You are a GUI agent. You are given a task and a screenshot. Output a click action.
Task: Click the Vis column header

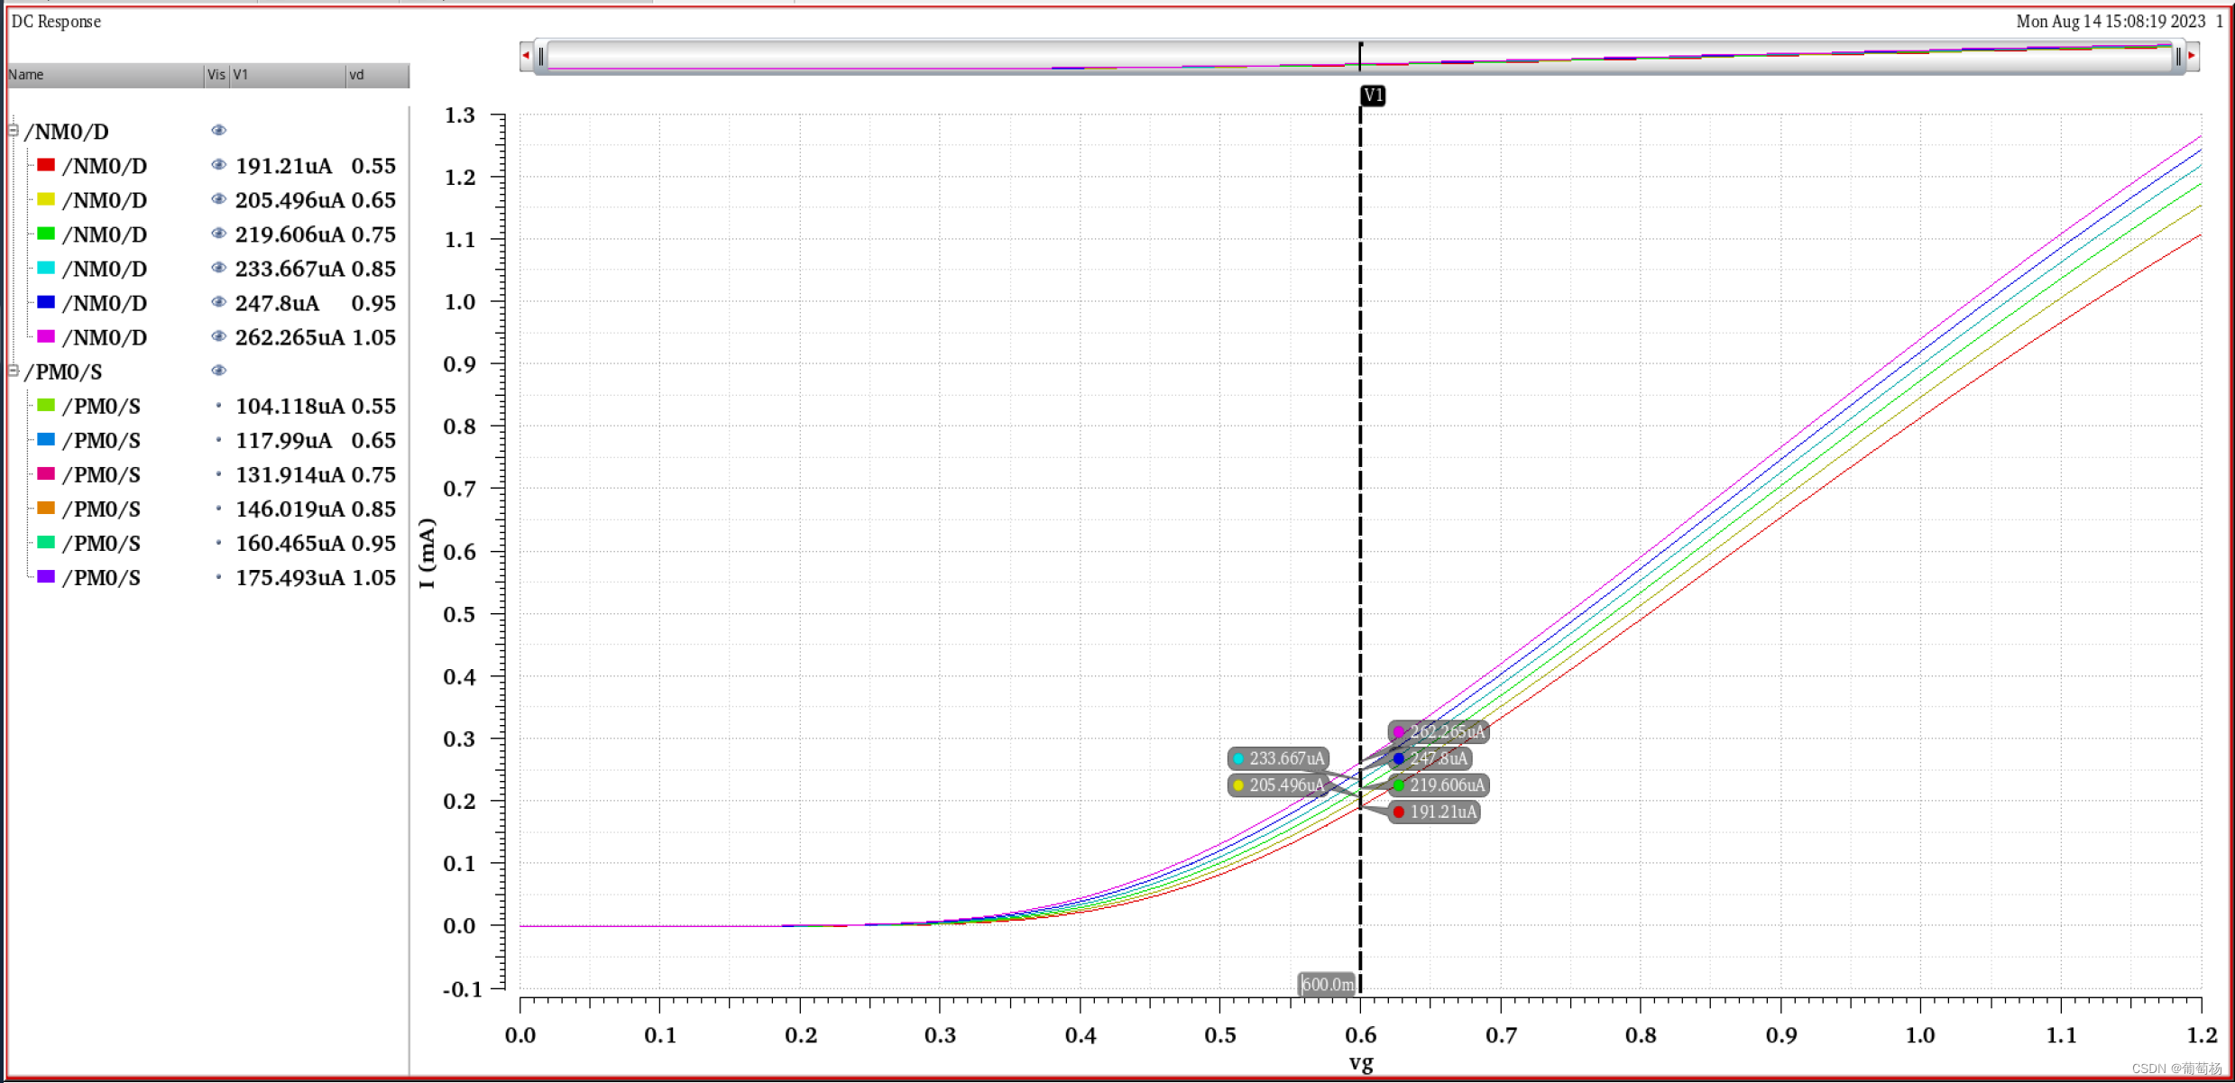216,75
